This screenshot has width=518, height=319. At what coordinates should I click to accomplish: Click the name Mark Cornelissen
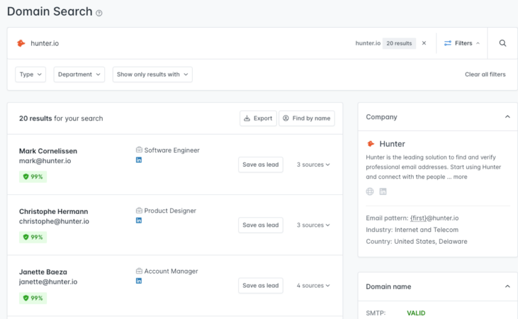click(48, 151)
